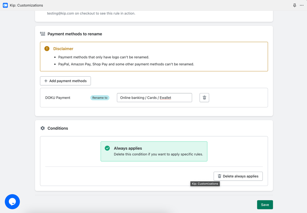Click the Kip app icon in the header
307x213 pixels.
pos(5,5)
